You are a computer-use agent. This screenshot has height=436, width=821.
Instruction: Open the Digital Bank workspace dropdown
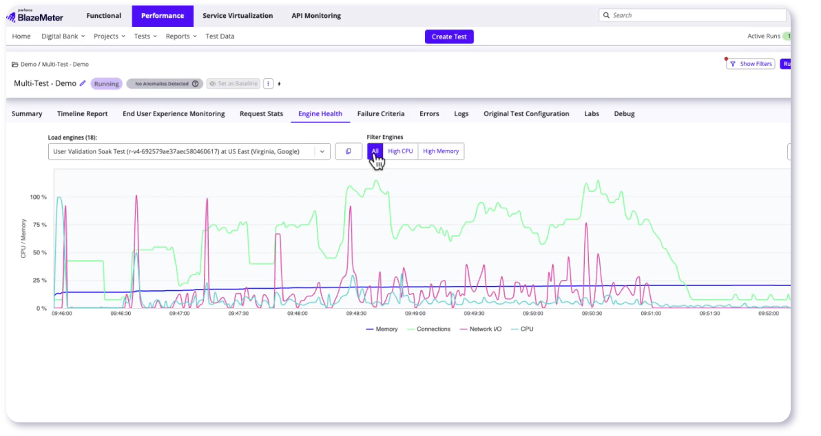click(x=63, y=36)
